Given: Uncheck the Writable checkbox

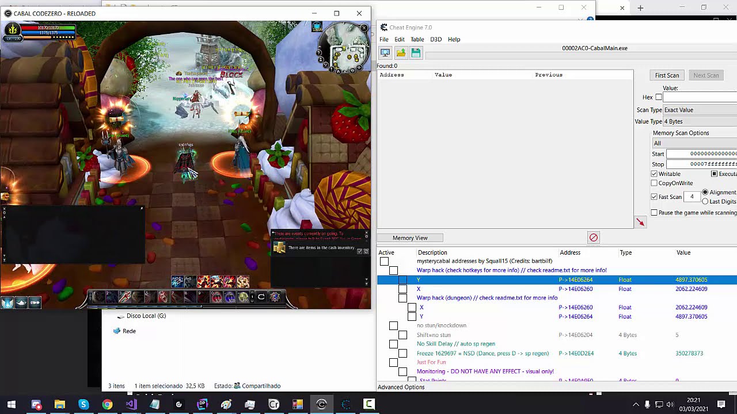Looking at the screenshot, I should tap(654, 174).
